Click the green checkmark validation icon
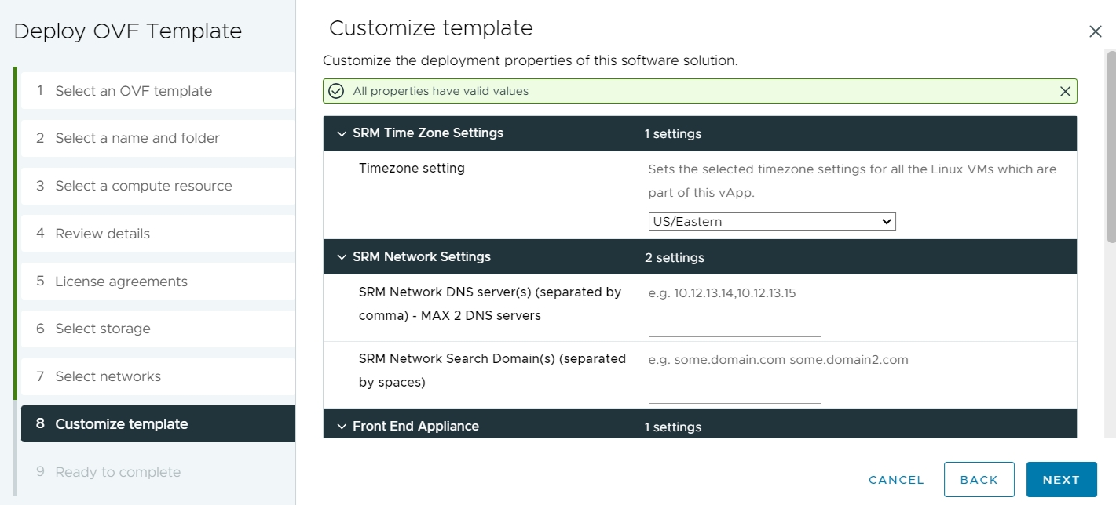The height and width of the screenshot is (505, 1116). click(x=336, y=91)
